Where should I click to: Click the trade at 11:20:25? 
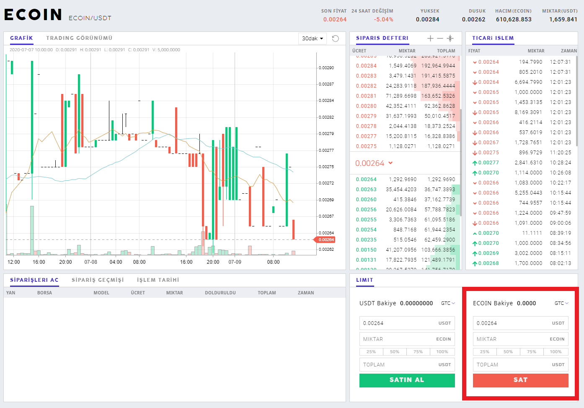pyautogui.click(x=522, y=153)
